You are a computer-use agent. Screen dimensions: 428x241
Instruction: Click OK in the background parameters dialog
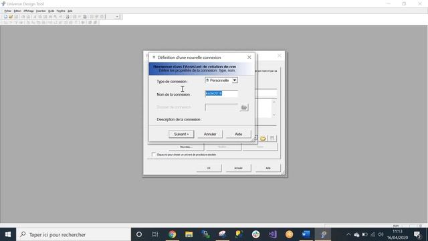[209, 168]
